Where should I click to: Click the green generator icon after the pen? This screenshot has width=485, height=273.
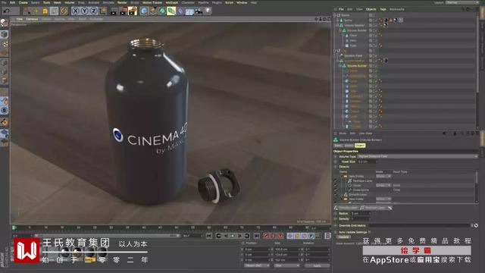click(x=162, y=11)
